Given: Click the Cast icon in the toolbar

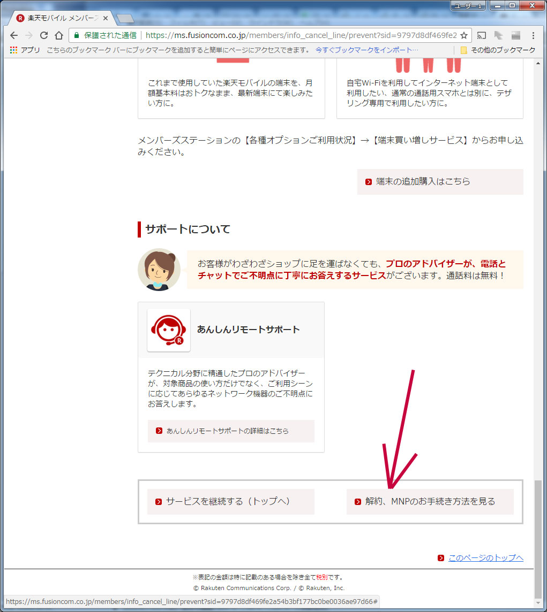Looking at the screenshot, I should (x=481, y=35).
